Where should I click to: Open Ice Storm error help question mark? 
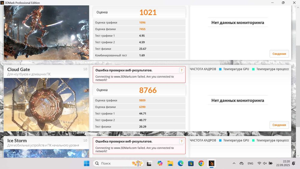click(x=181, y=141)
